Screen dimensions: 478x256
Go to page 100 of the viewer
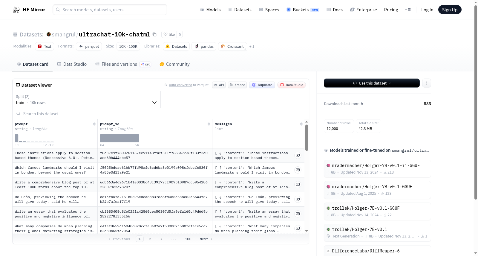pos(188,239)
